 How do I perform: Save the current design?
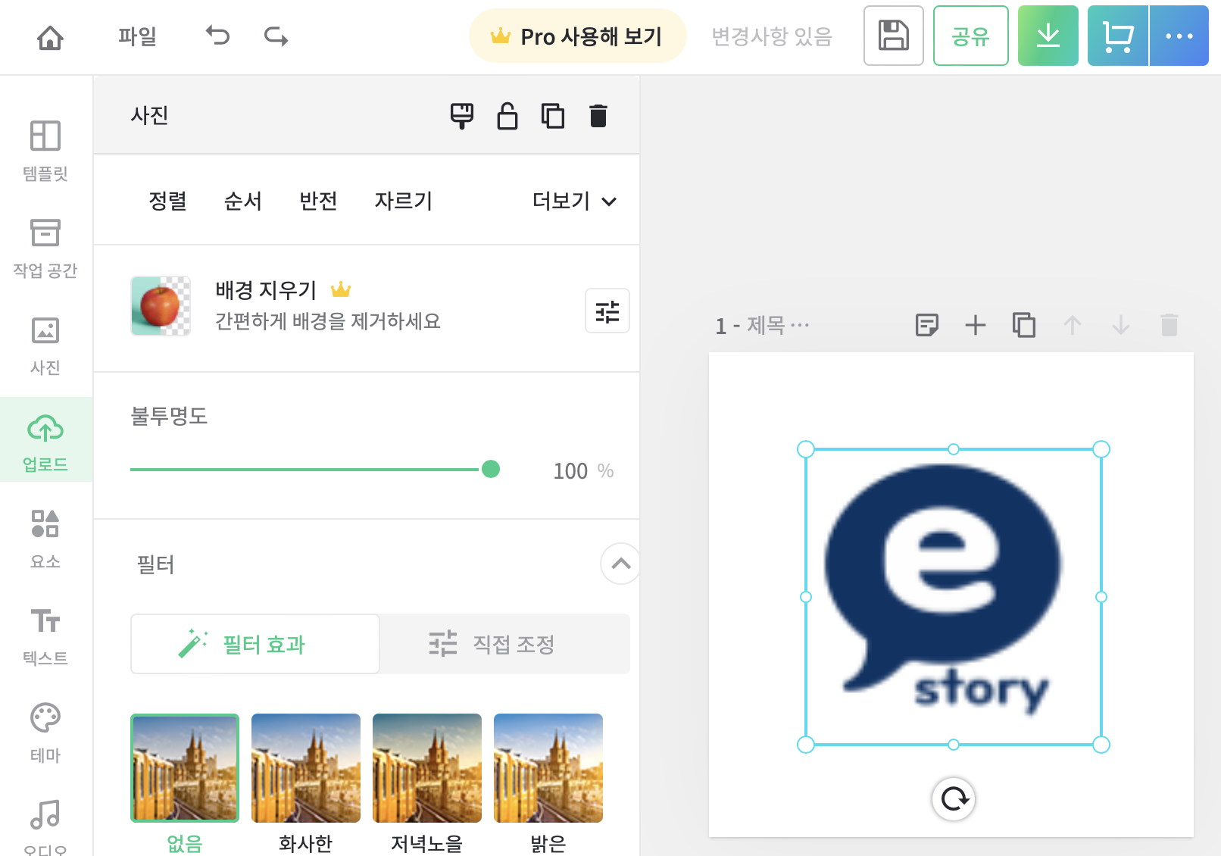[x=893, y=36]
